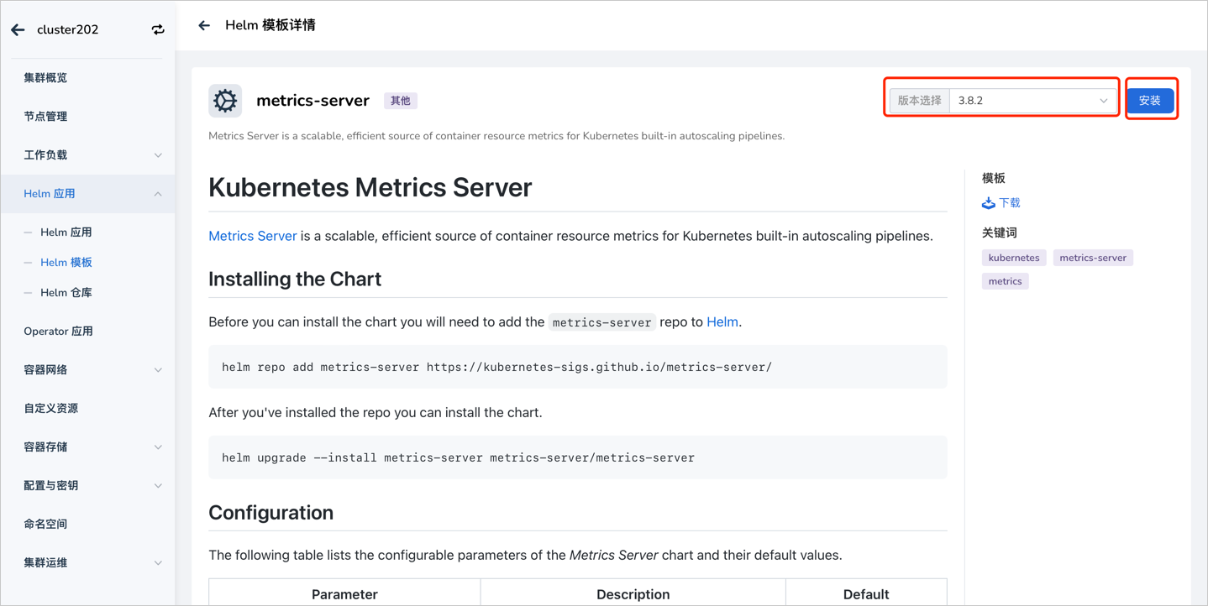
Task: Click the Configuration heading
Action: point(270,513)
